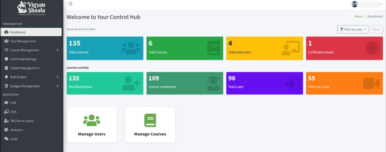Click the Zulip chat bubbles icon
386x152 pixels.
6,139
